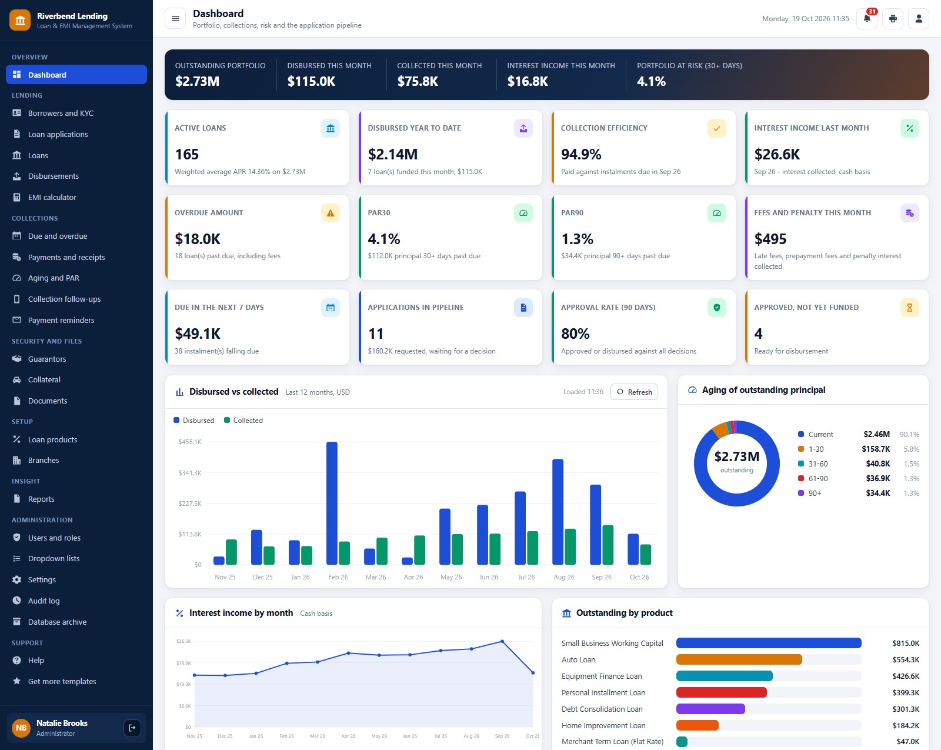Click the Refresh button
The height and width of the screenshot is (750, 941).
(x=635, y=392)
